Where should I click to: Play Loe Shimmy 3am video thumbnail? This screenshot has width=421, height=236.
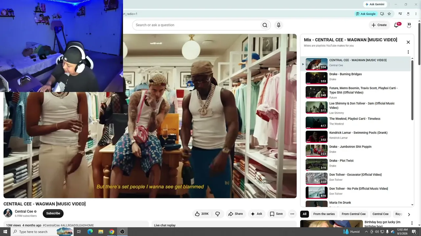(316, 107)
